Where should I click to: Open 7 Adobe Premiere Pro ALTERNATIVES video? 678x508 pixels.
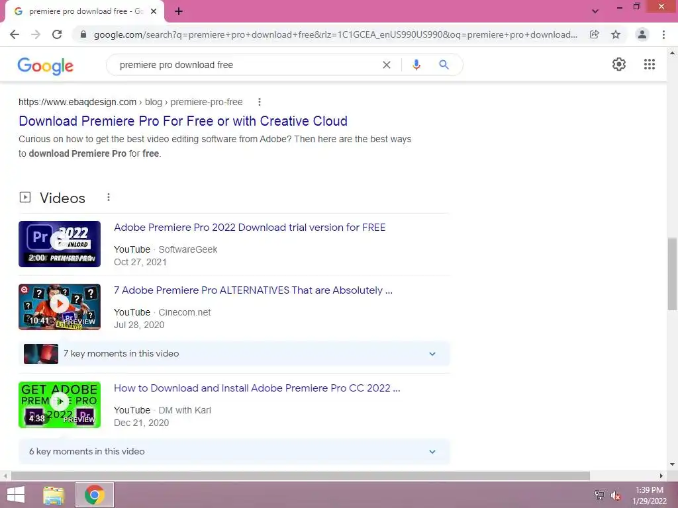tap(253, 290)
